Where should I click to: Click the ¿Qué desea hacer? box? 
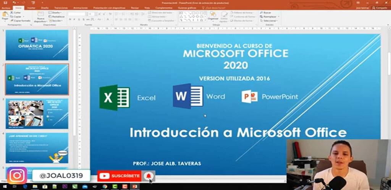pos(213,8)
